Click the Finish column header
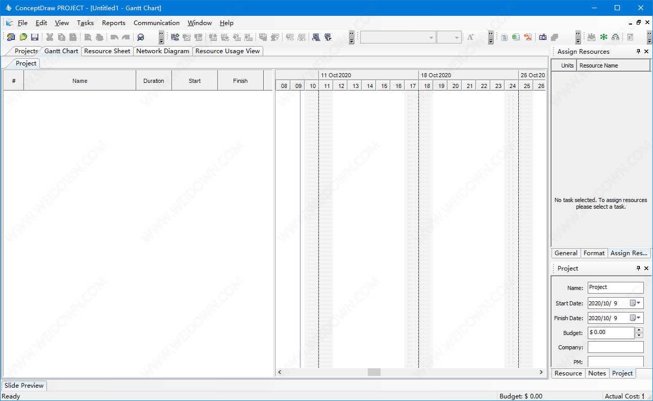This screenshot has height=401, width=653. tap(240, 81)
